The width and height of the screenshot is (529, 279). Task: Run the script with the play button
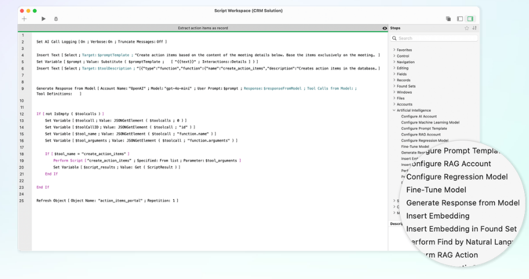(43, 19)
